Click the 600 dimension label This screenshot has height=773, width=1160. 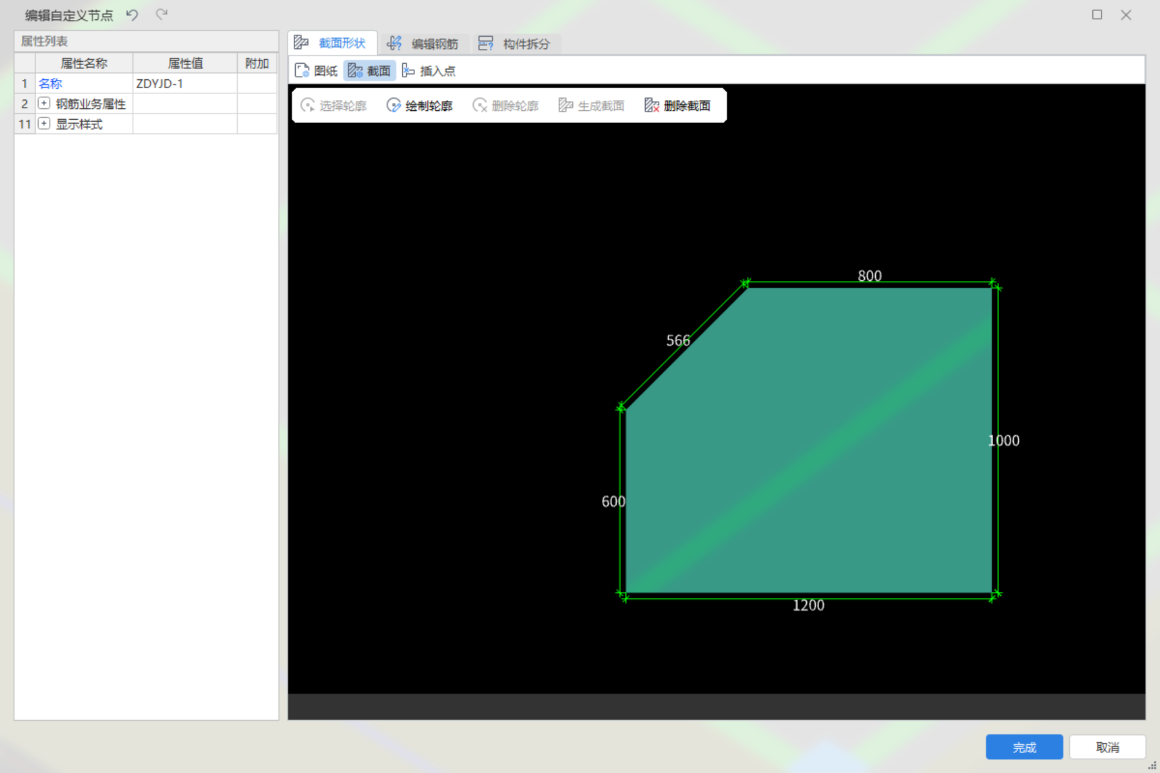[x=613, y=501]
